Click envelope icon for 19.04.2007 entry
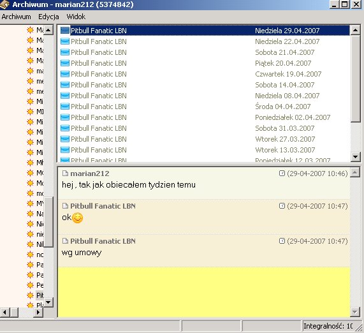364x333 pixels. 65,74
